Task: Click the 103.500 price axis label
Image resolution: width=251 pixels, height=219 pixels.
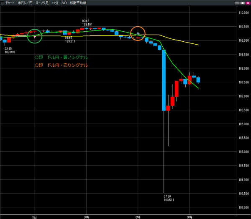Action: click(243, 194)
